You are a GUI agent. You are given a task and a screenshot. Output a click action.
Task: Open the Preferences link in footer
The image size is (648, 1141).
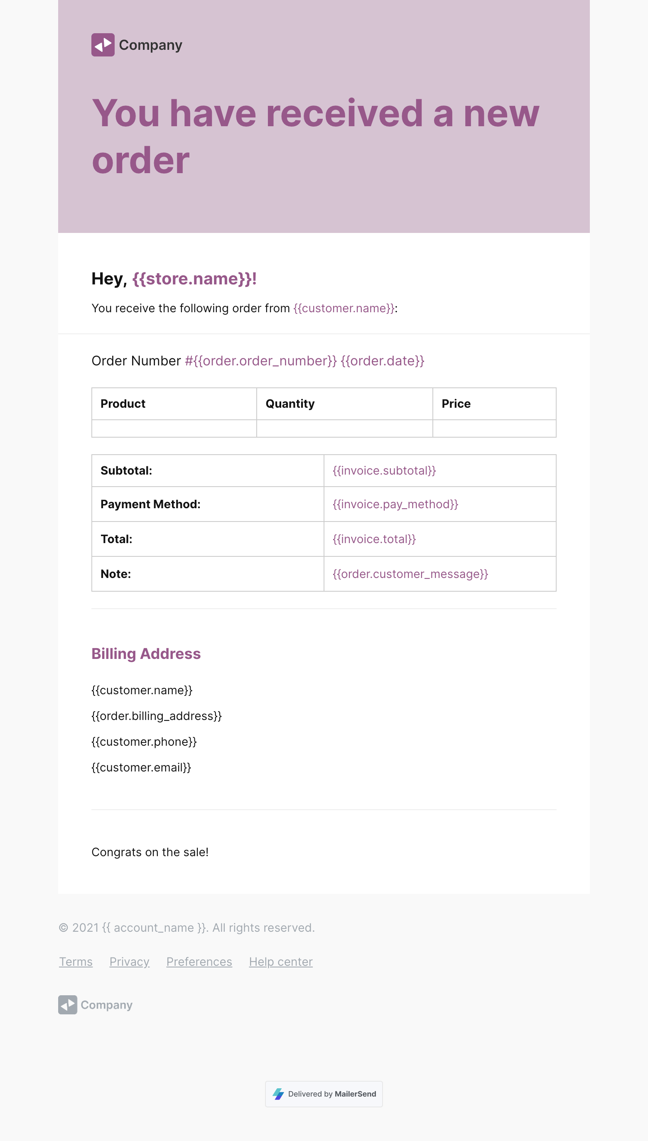point(199,961)
